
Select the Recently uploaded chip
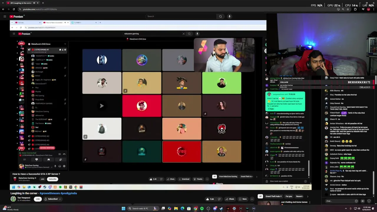[300, 196]
